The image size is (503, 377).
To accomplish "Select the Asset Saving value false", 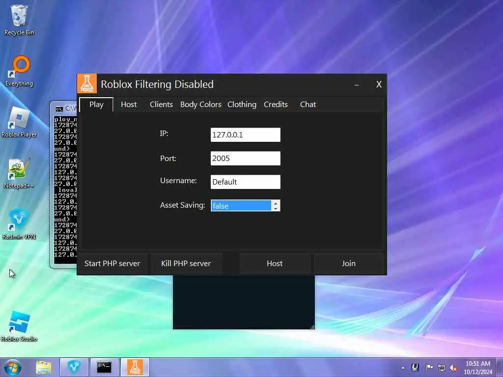I will 241,206.
